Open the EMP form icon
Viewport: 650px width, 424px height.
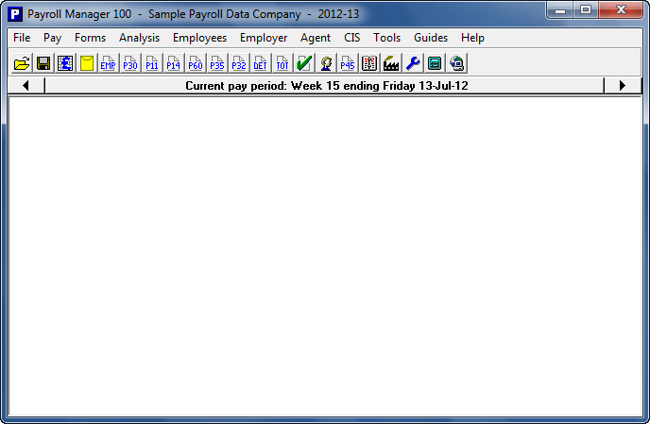[109, 63]
